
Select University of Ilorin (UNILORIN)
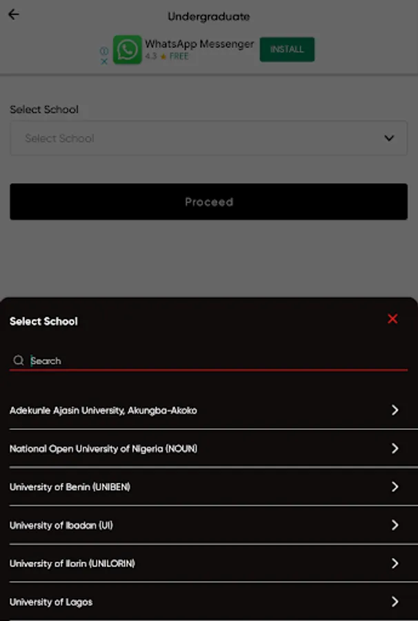click(208, 563)
